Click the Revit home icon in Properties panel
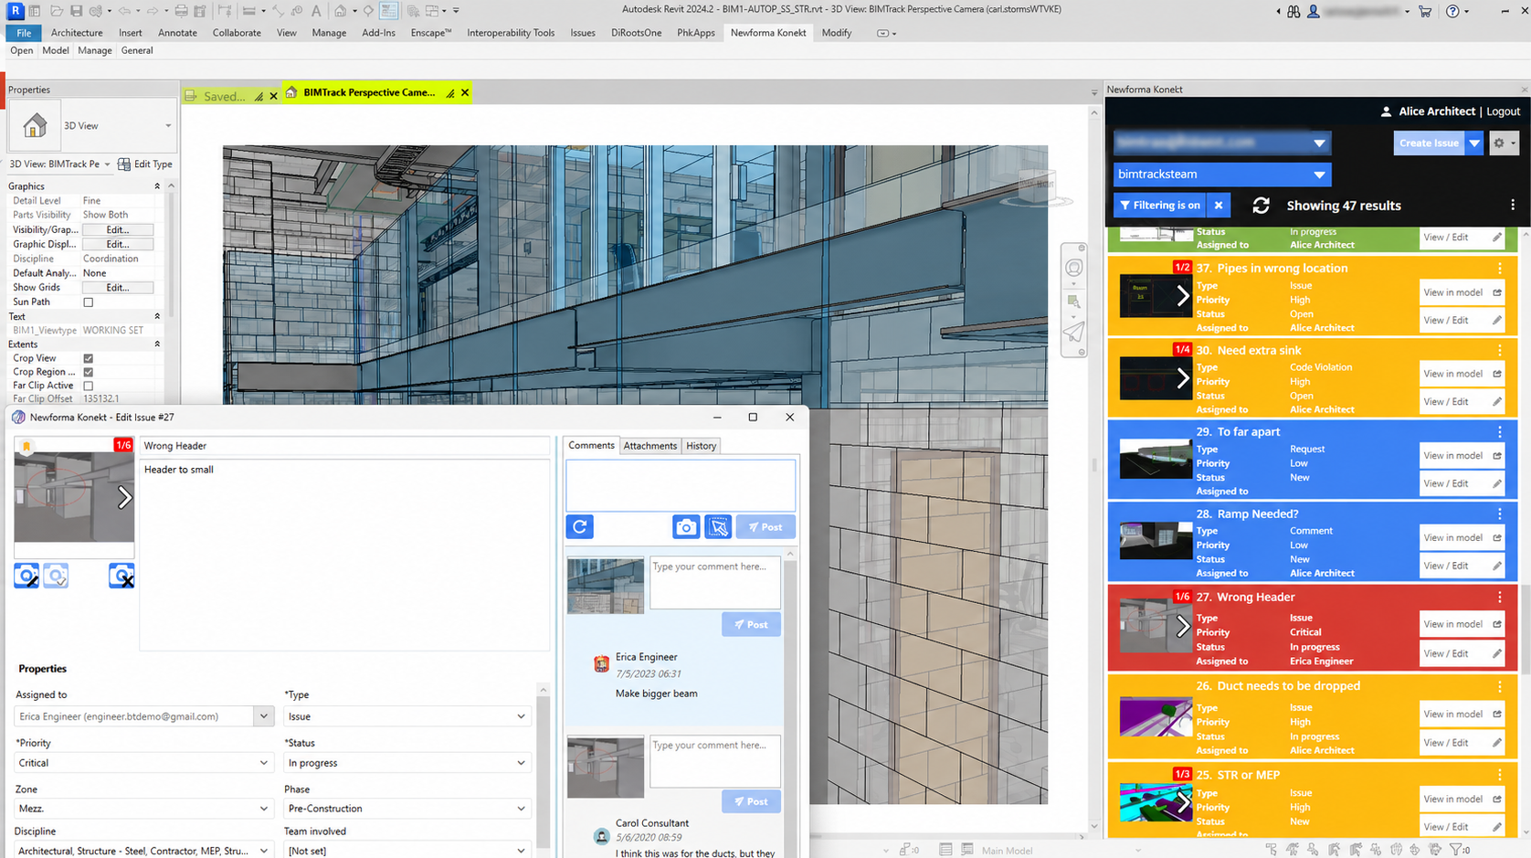1531x858 pixels. click(35, 125)
